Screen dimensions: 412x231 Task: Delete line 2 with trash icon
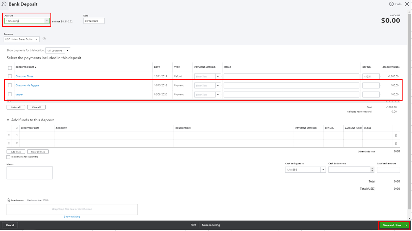(x=396, y=143)
